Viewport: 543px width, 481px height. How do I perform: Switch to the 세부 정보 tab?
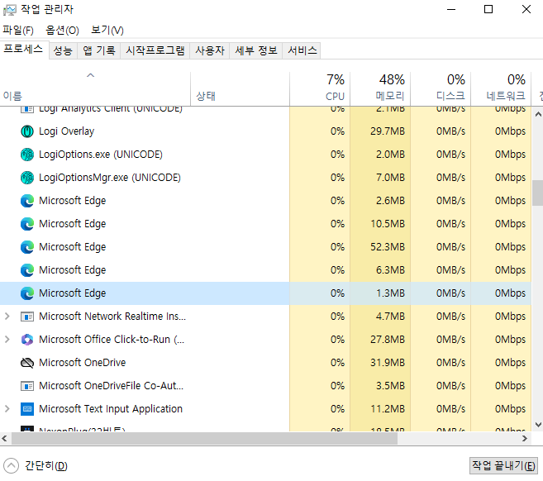(256, 51)
